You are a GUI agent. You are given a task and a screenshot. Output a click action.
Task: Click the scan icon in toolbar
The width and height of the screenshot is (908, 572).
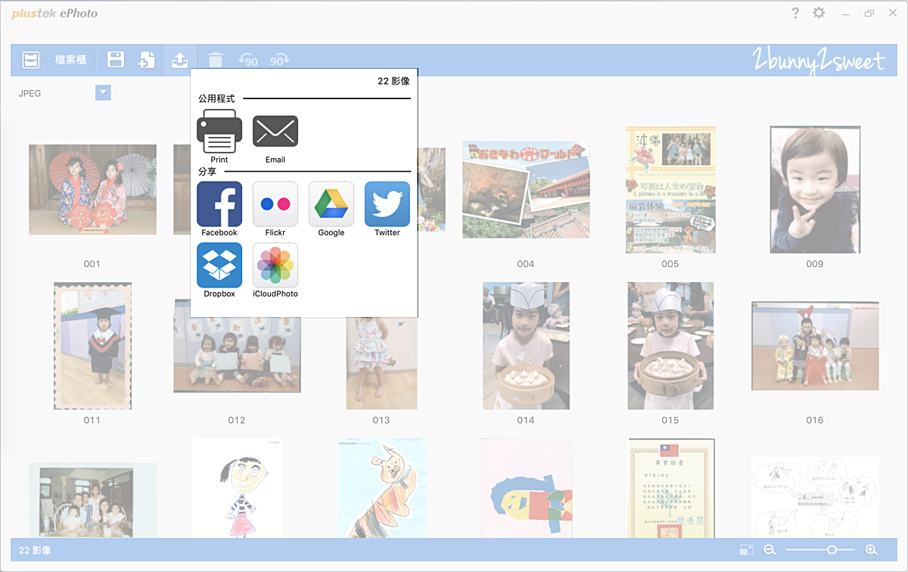coord(30,60)
